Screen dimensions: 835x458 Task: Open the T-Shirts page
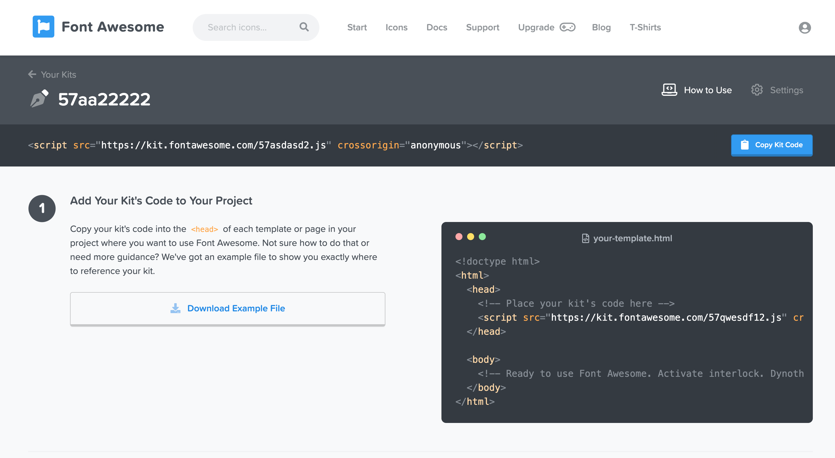[x=645, y=27]
